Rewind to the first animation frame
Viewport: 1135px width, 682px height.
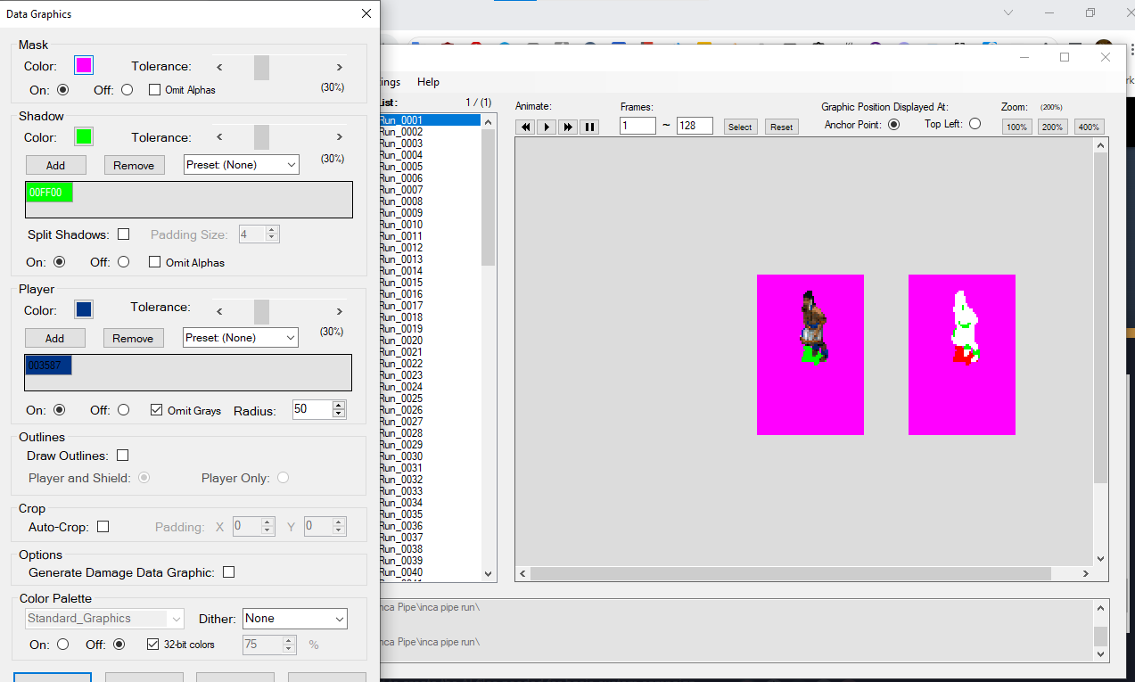(x=525, y=127)
